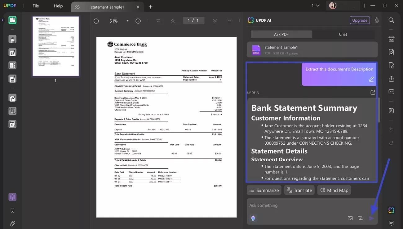Click the page number field

coord(193,21)
